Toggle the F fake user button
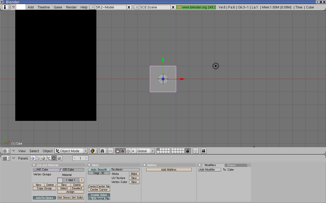Viewport: 326px width, 203px height. click(x=61, y=170)
